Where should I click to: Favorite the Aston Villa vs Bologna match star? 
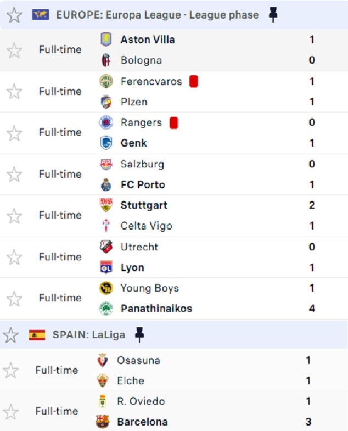point(14,51)
